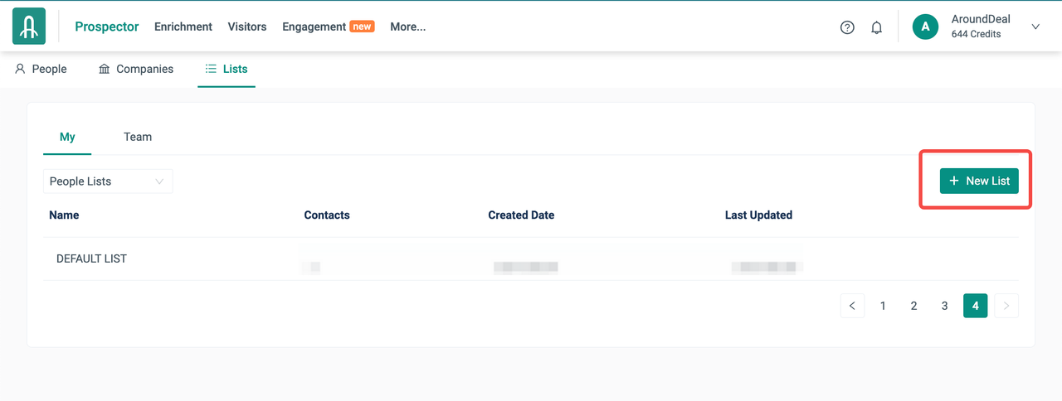The height and width of the screenshot is (401, 1062).
Task: Switch to the Companies tab
Action: [136, 69]
